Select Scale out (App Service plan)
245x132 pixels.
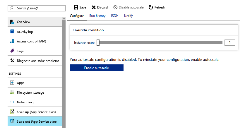(x=37, y=121)
